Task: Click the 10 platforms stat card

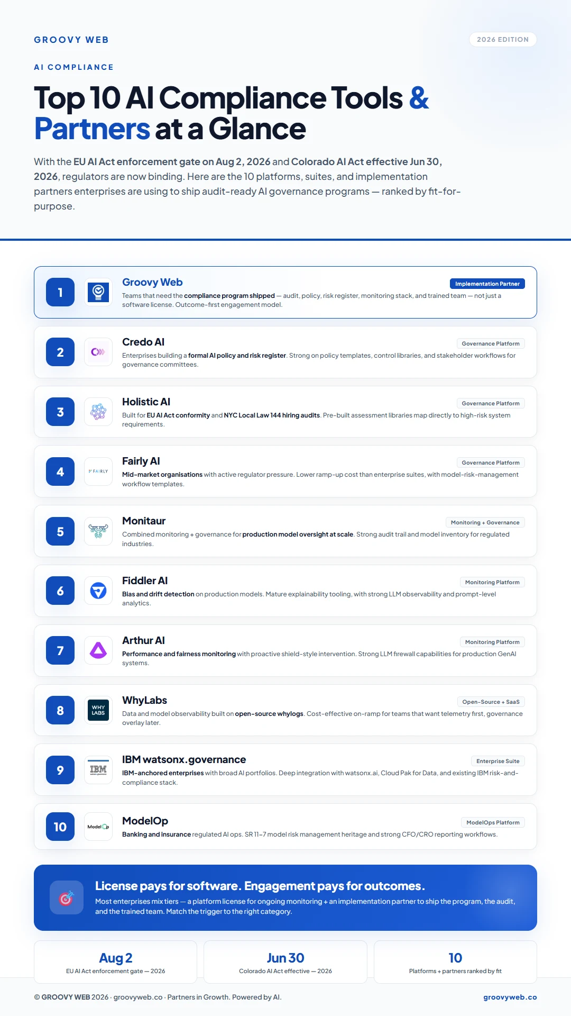Action: click(x=455, y=962)
